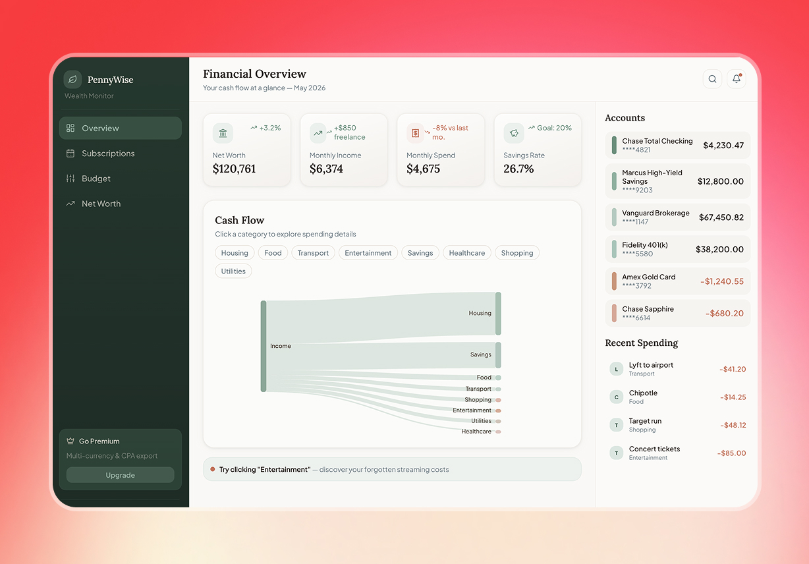Click the Savings node in cash flow chart
Viewport: 809px width, 564px height.
tap(498, 354)
